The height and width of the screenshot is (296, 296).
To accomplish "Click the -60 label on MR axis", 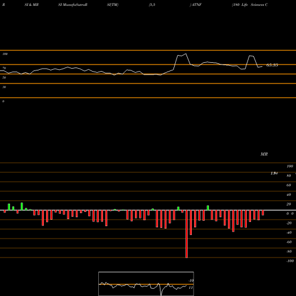I will click(289, 242).
